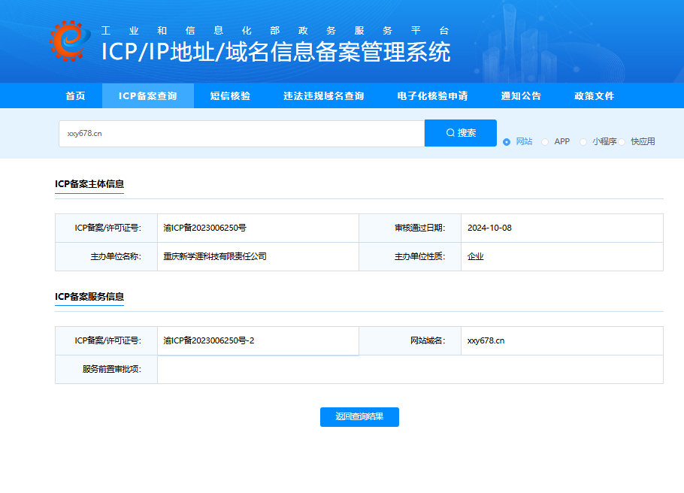Click the ICP/IP地址/域名信息备案管理系统 title
This screenshot has width=684, height=493.
click(276, 52)
